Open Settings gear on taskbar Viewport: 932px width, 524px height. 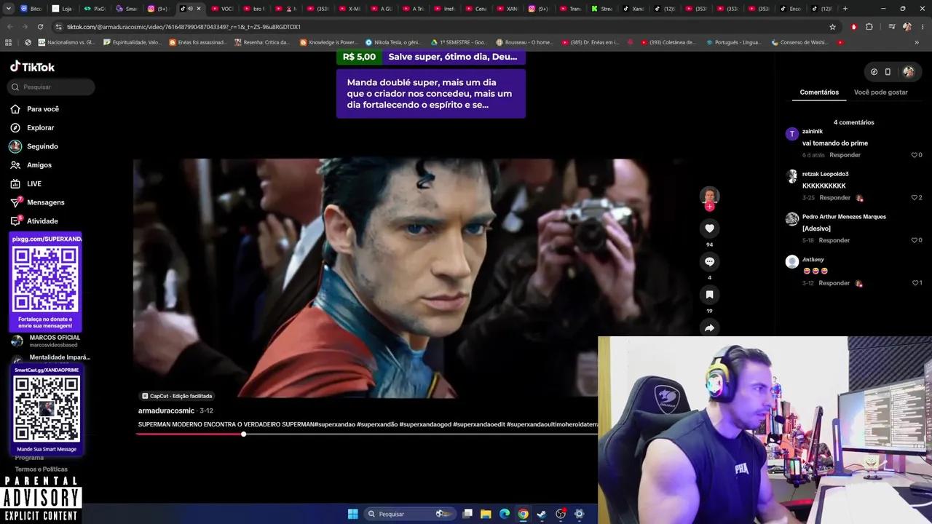click(x=580, y=514)
